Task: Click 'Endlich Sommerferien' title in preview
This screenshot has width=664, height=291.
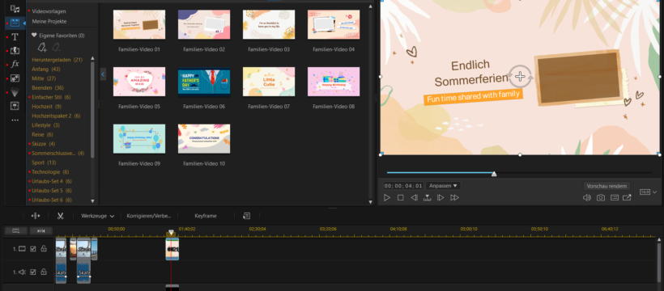Action: click(471, 74)
